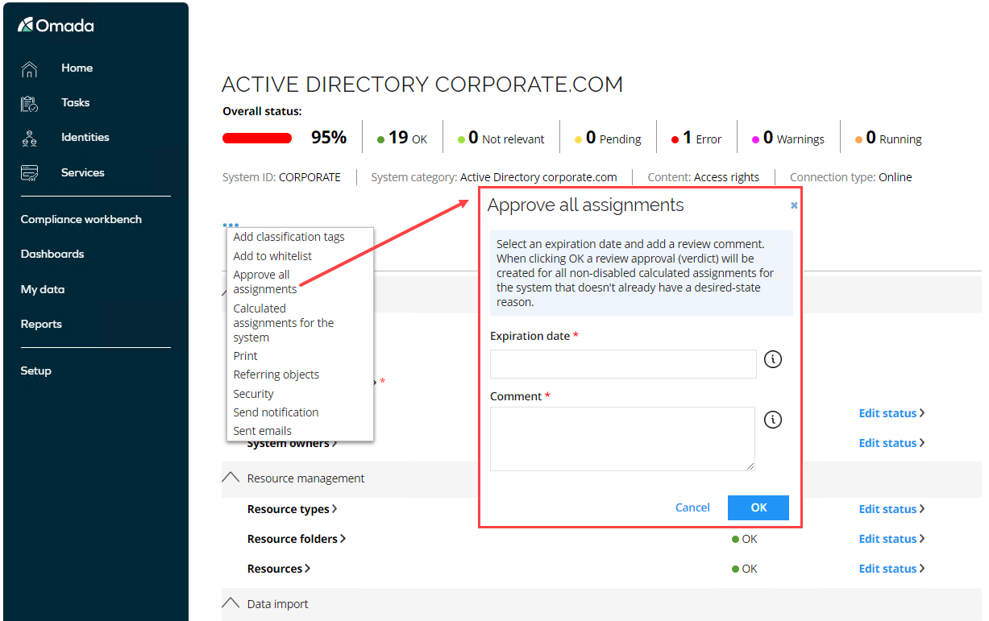Click info icon next to Expiration date
The height and width of the screenshot is (621, 989).
click(x=772, y=359)
